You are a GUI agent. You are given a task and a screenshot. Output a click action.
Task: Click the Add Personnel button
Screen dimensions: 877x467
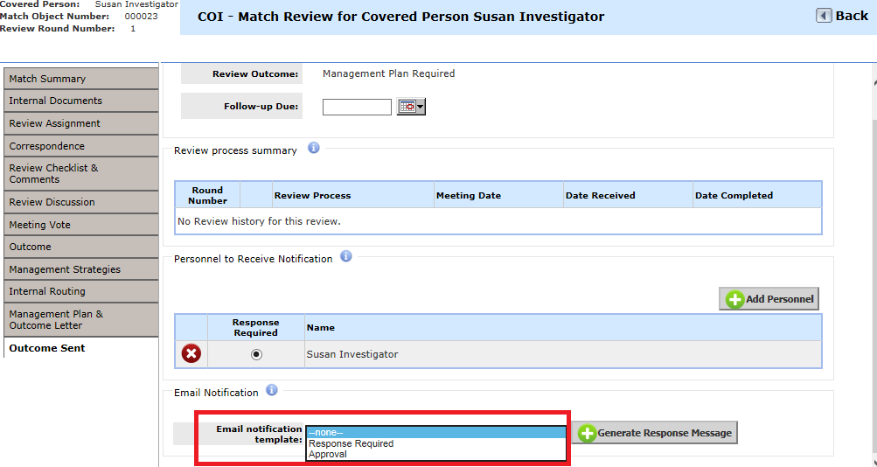[x=769, y=299]
